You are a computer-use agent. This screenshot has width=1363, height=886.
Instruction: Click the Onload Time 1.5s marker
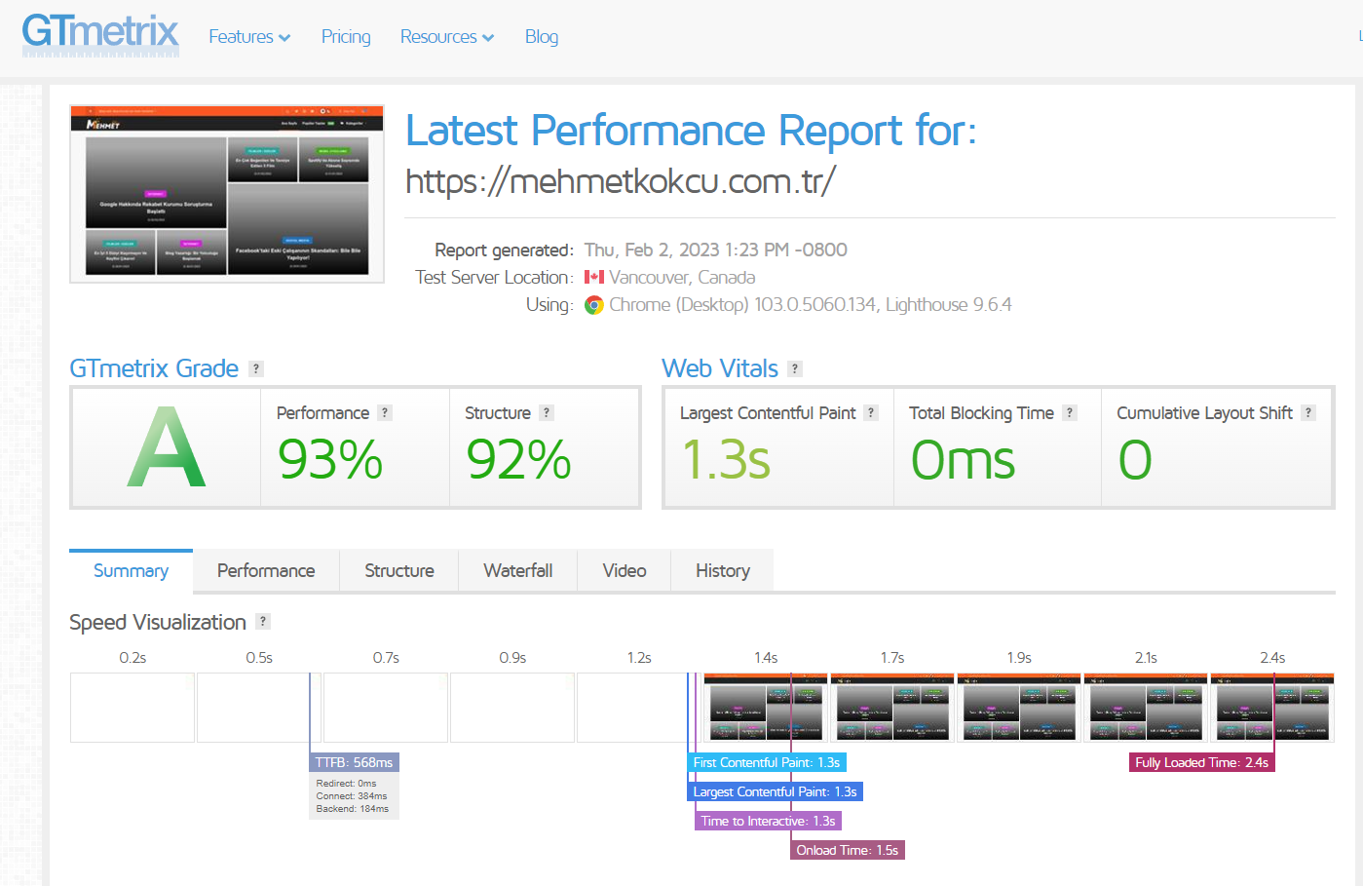(x=848, y=850)
